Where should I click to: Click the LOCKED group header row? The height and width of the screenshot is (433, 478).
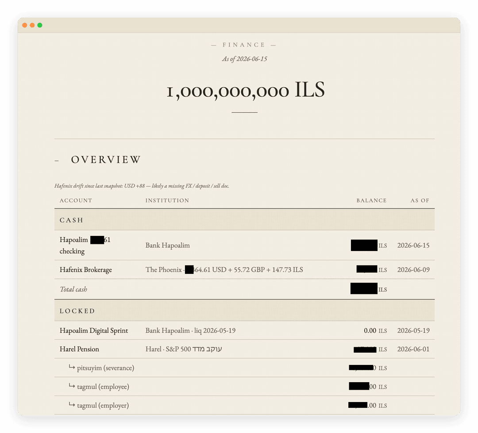coord(244,311)
